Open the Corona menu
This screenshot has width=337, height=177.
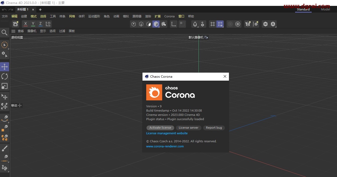pos(169,16)
